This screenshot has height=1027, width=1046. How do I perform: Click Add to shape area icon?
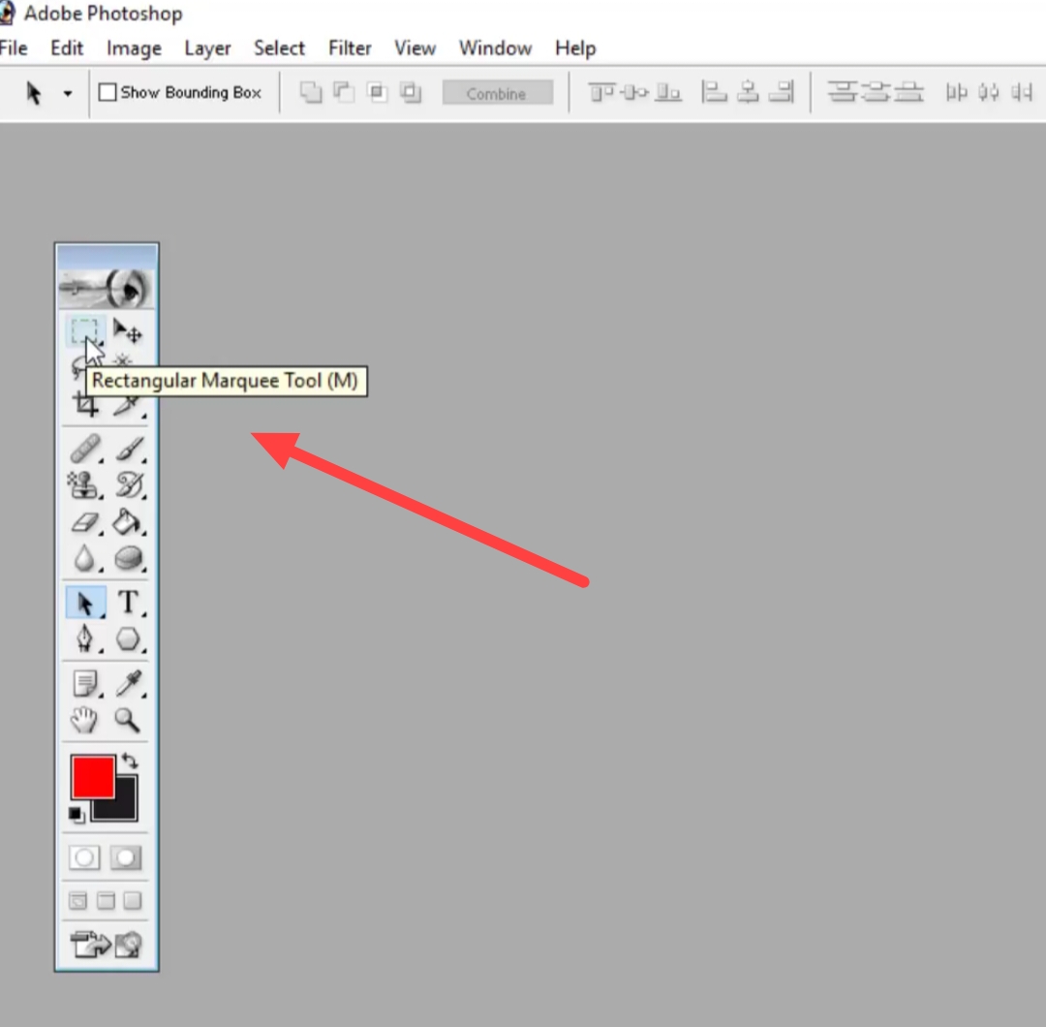[x=311, y=92]
